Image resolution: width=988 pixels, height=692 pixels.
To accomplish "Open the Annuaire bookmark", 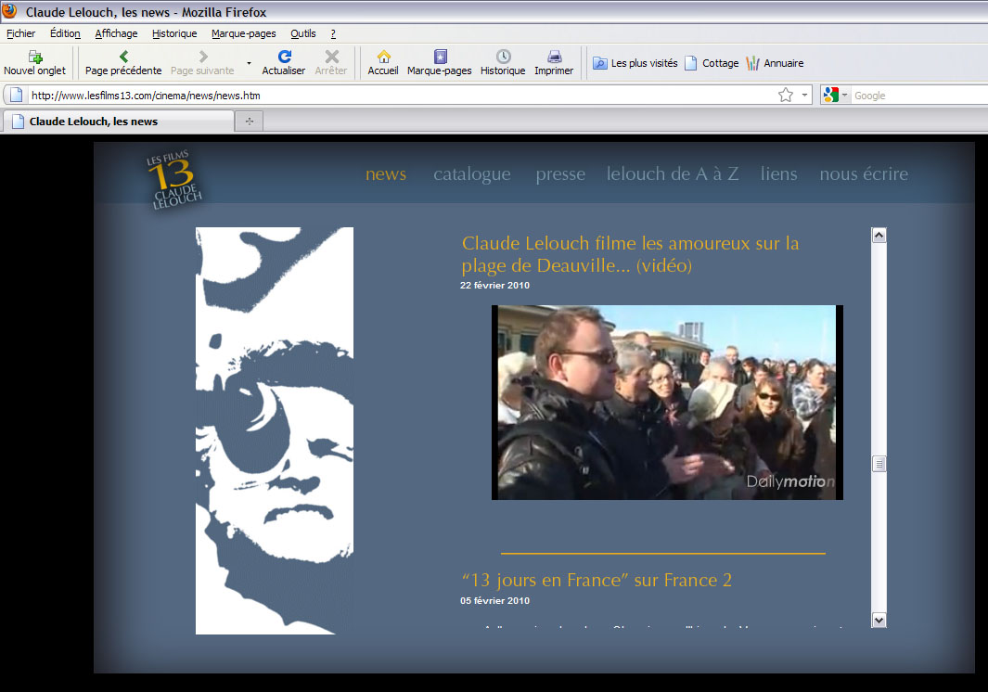I will [775, 63].
